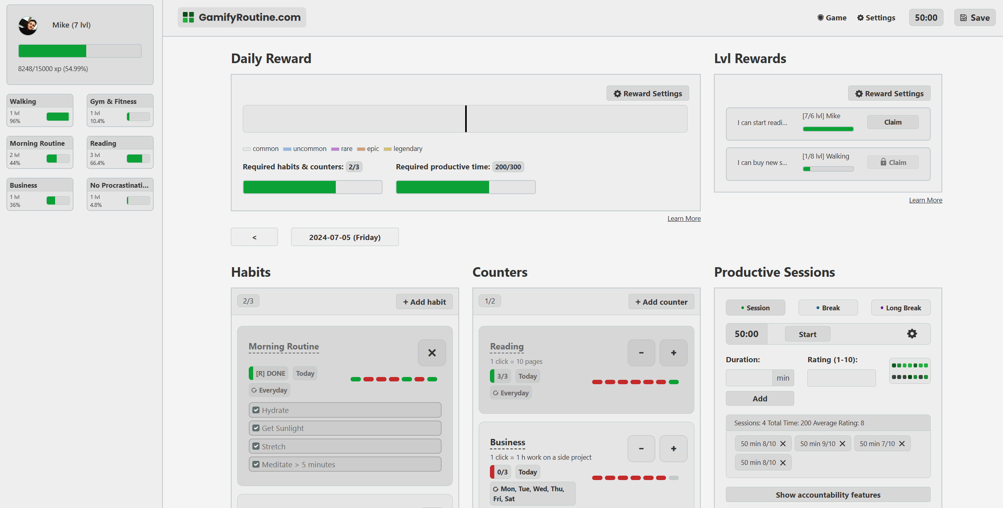
Task: Click the GamifyRoutine.com logo icon
Action: pos(188,17)
